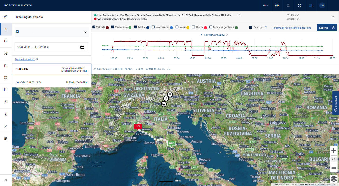The image size is (339, 186).
Task: Open the location pin icon in sidebar
Action: coord(6,102)
